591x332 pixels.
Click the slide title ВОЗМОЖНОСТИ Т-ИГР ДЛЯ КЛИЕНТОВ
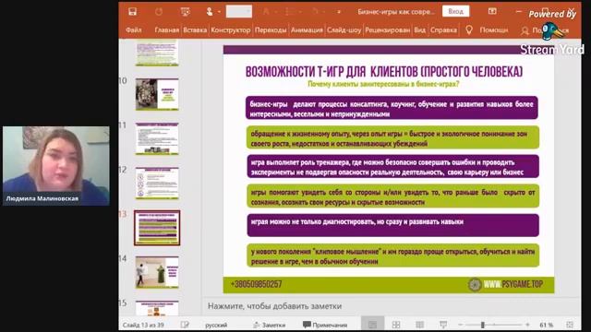[384, 72]
